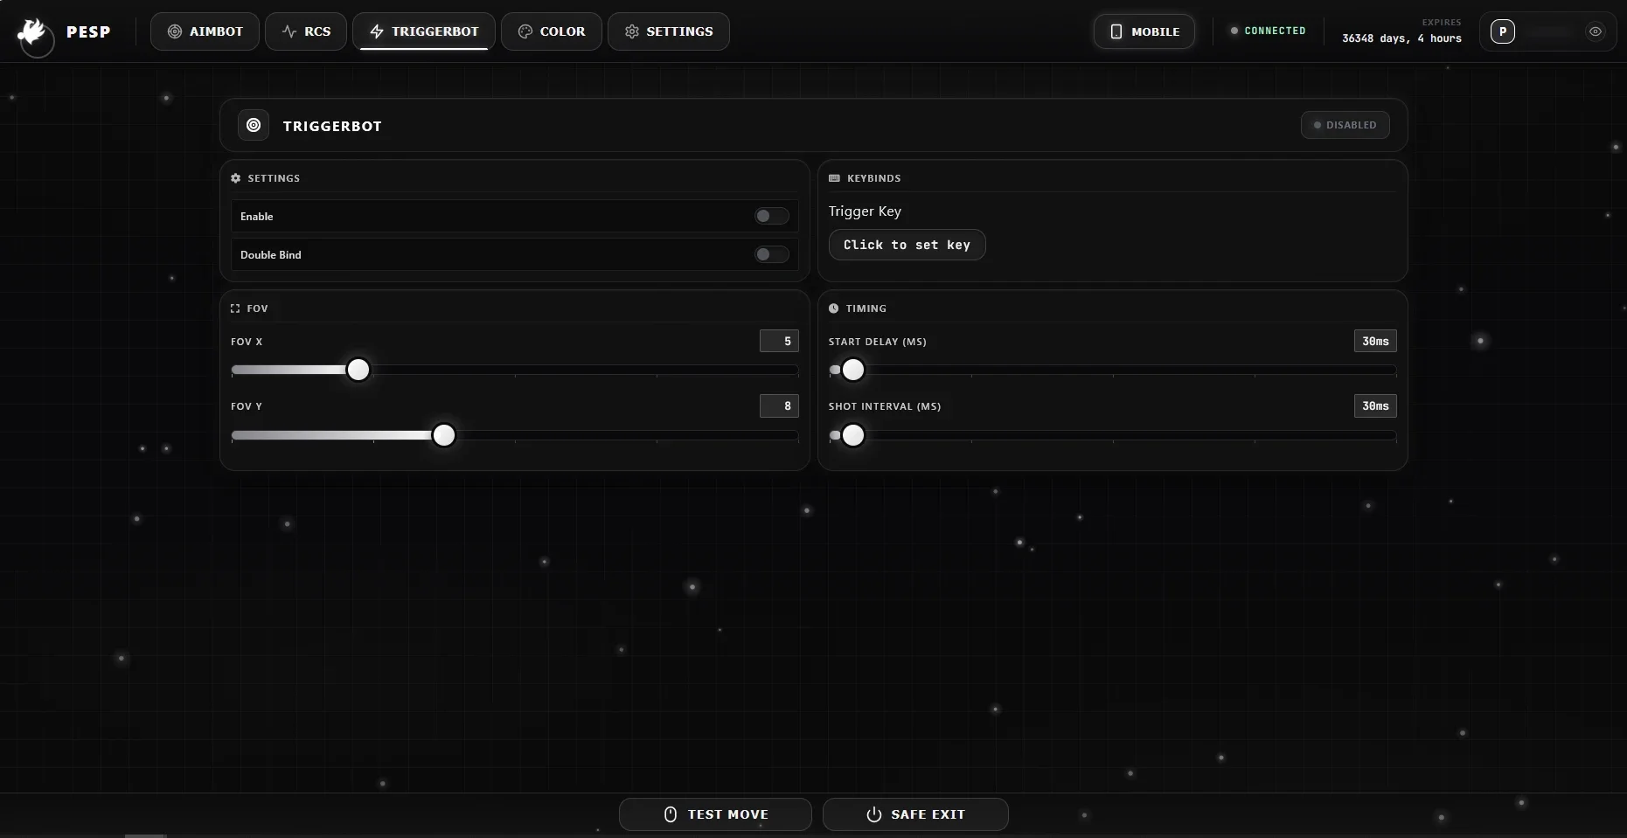This screenshot has width=1627, height=838.
Task: Open the Aimbot tab
Action: pyautogui.click(x=205, y=31)
